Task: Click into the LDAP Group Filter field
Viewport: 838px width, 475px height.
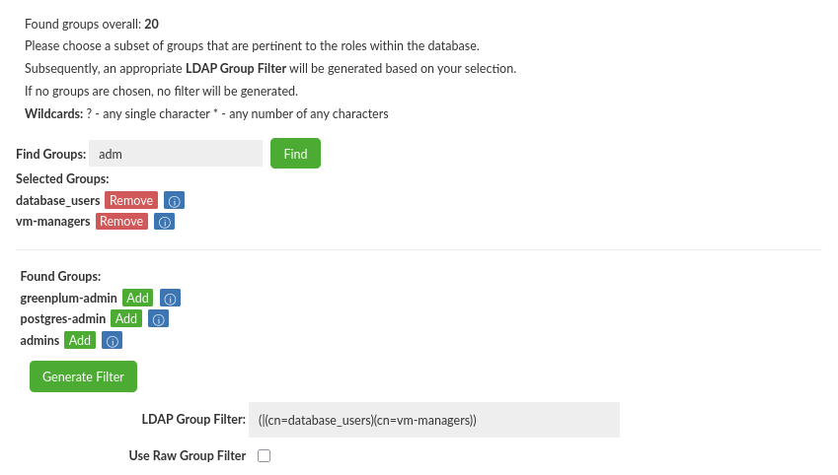Action: pos(434,420)
